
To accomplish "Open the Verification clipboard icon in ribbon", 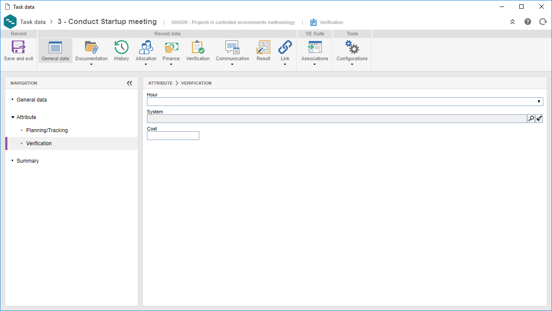I will pos(198,47).
